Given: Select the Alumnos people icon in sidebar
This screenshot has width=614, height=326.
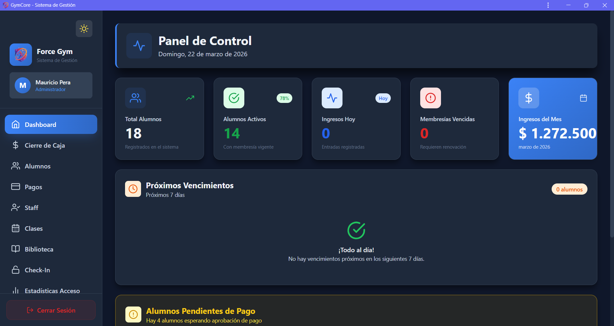Looking at the screenshot, I should (x=16, y=166).
